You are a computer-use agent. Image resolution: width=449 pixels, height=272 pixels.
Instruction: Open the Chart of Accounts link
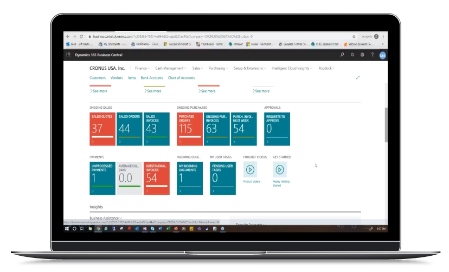181,78
